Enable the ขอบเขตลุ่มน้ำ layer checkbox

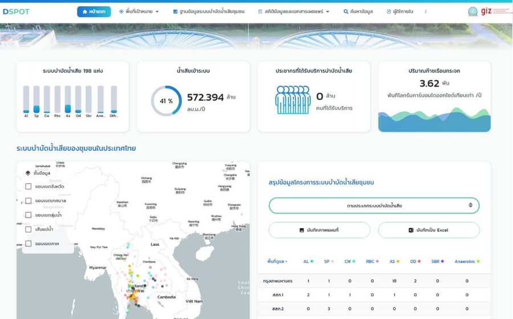[28, 215]
